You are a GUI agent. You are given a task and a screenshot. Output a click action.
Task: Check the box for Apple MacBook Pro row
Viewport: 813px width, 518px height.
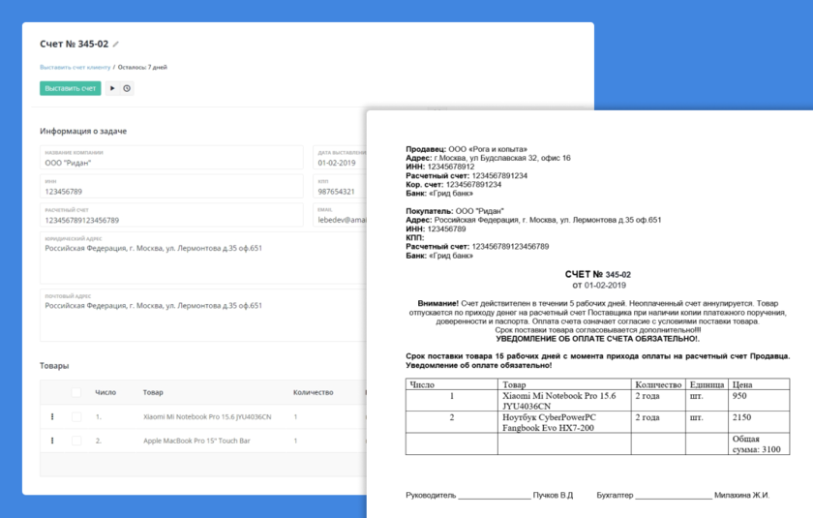click(77, 441)
